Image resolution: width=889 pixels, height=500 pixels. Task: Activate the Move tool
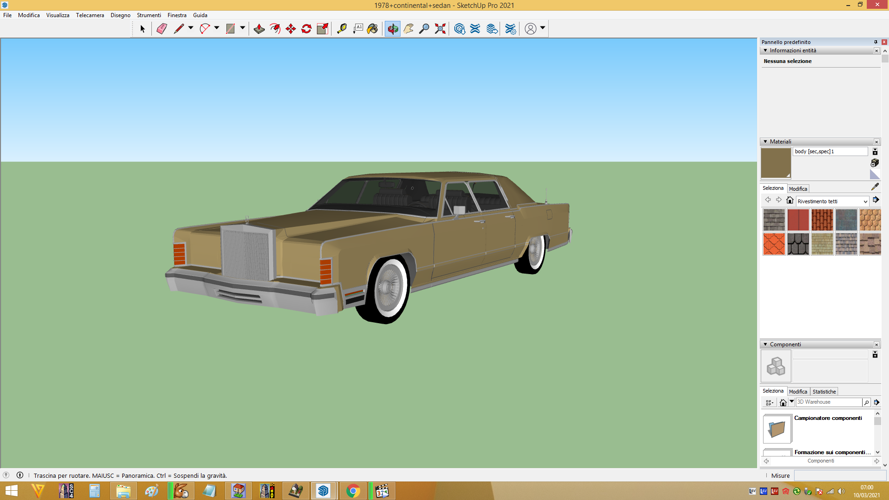coord(291,29)
